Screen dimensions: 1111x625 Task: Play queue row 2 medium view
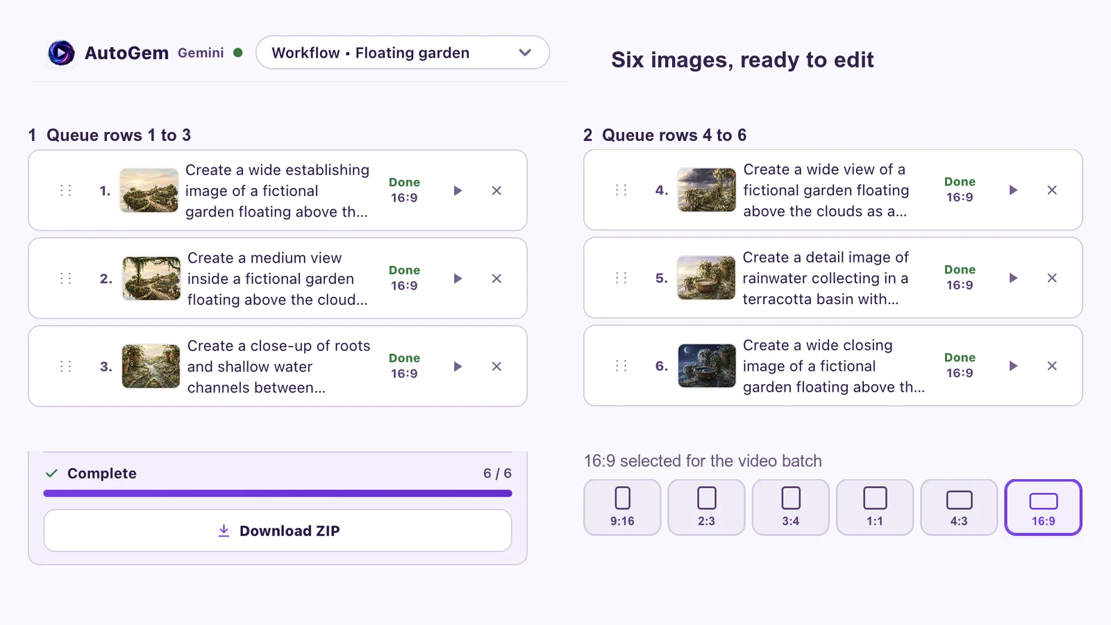458,278
